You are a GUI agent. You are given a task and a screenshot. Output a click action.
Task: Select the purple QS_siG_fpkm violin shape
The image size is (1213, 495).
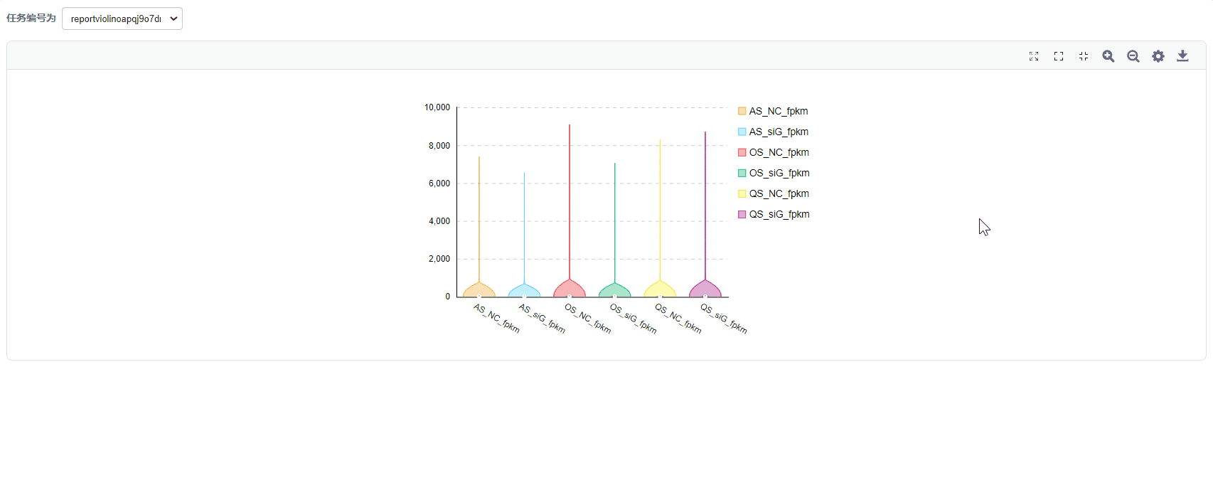pos(705,289)
